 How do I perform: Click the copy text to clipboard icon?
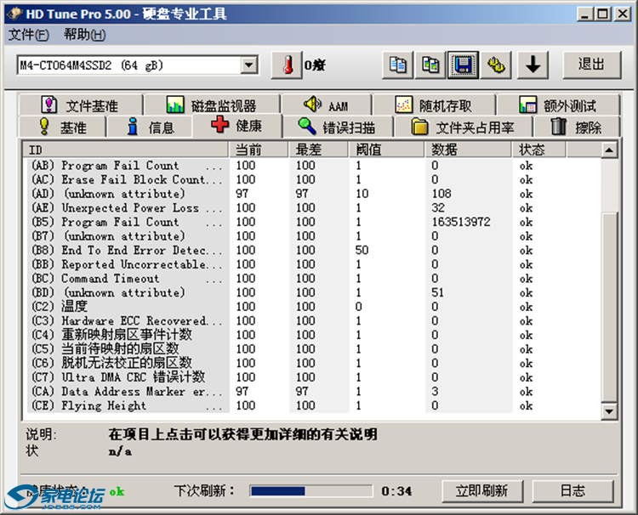(x=398, y=65)
